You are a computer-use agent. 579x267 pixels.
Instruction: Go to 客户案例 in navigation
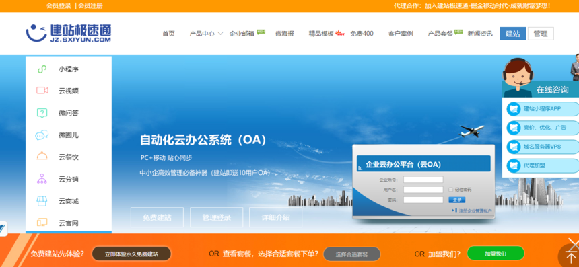click(x=401, y=34)
